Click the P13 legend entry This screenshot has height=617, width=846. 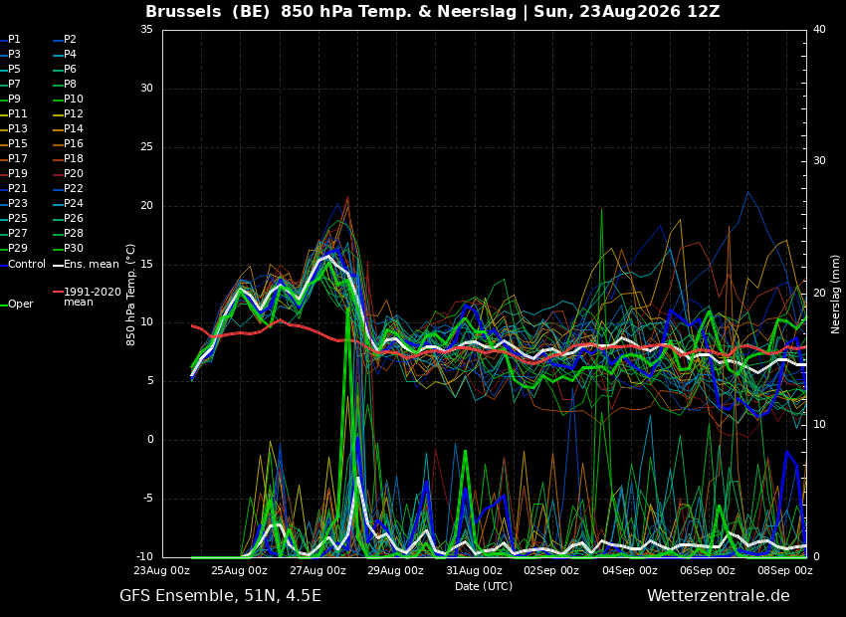[x=14, y=129]
